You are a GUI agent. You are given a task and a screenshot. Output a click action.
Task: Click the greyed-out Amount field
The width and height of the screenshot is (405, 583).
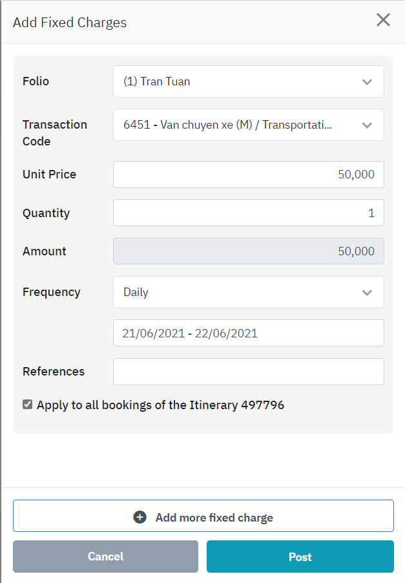248,251
